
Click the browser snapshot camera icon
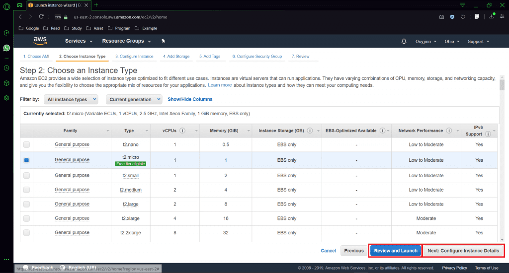pos(441,17)
